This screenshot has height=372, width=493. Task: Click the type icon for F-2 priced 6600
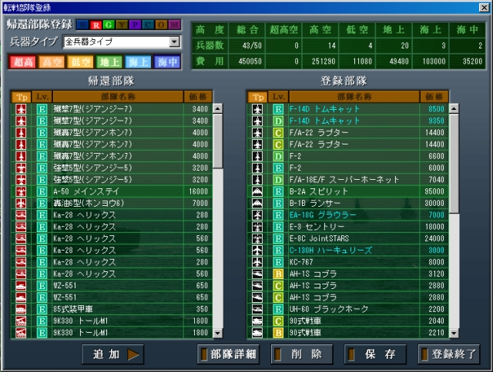(x=257, y=156)
